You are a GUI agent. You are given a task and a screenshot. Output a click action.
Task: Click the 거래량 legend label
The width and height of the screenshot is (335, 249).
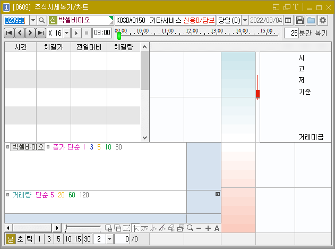coord(22,195)
